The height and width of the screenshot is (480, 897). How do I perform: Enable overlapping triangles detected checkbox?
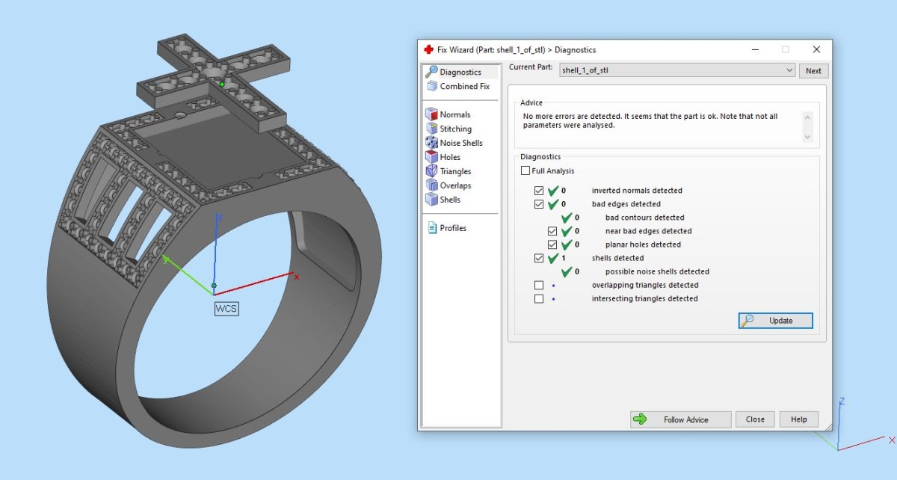coord(539,285)
